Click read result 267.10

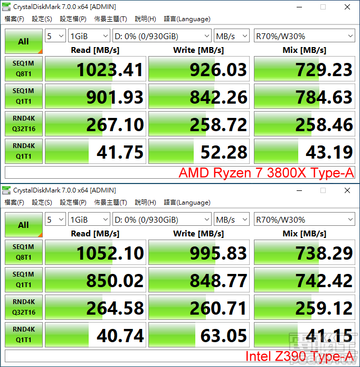point(96,124)
